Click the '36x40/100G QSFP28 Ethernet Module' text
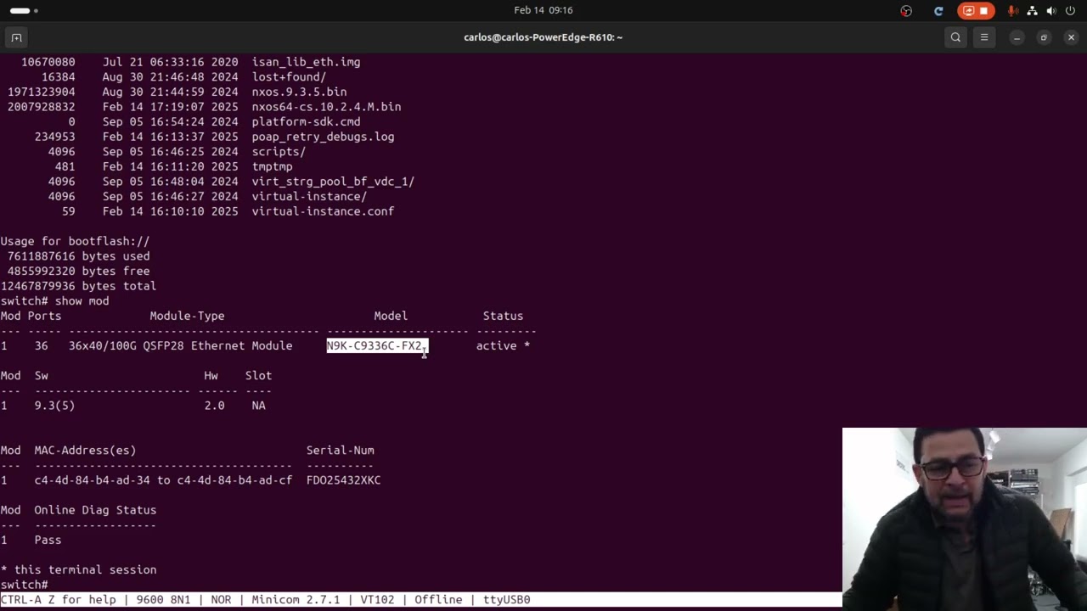This screenshot has width=1087, height=611. pos(180,345)
